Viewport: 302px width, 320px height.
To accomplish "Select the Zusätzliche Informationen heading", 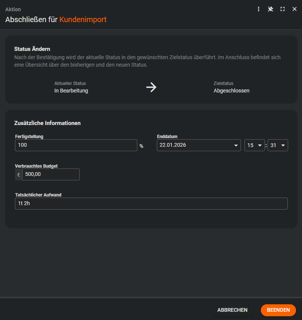I will tap(48, 123).
